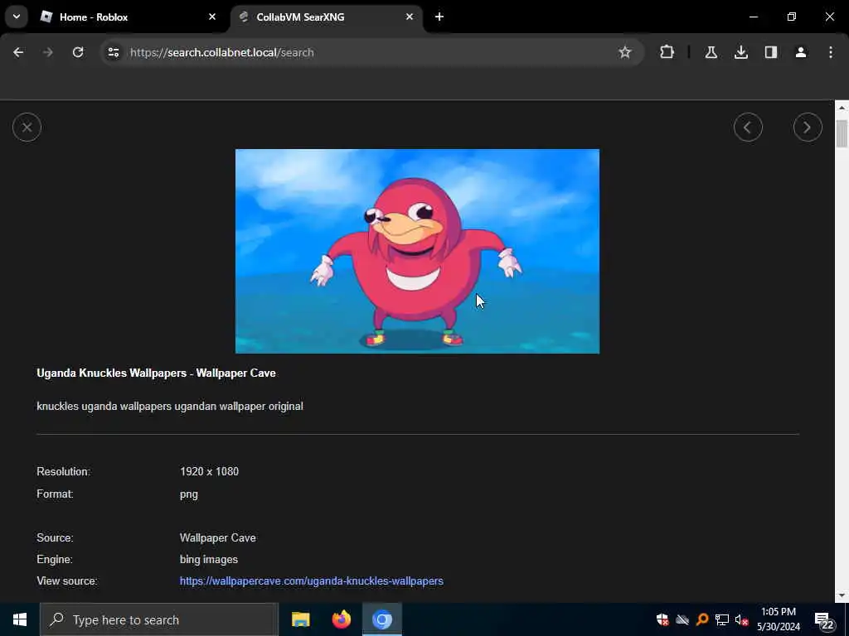Click the resolution value 1920 x 1080

[x=209, y=471]
